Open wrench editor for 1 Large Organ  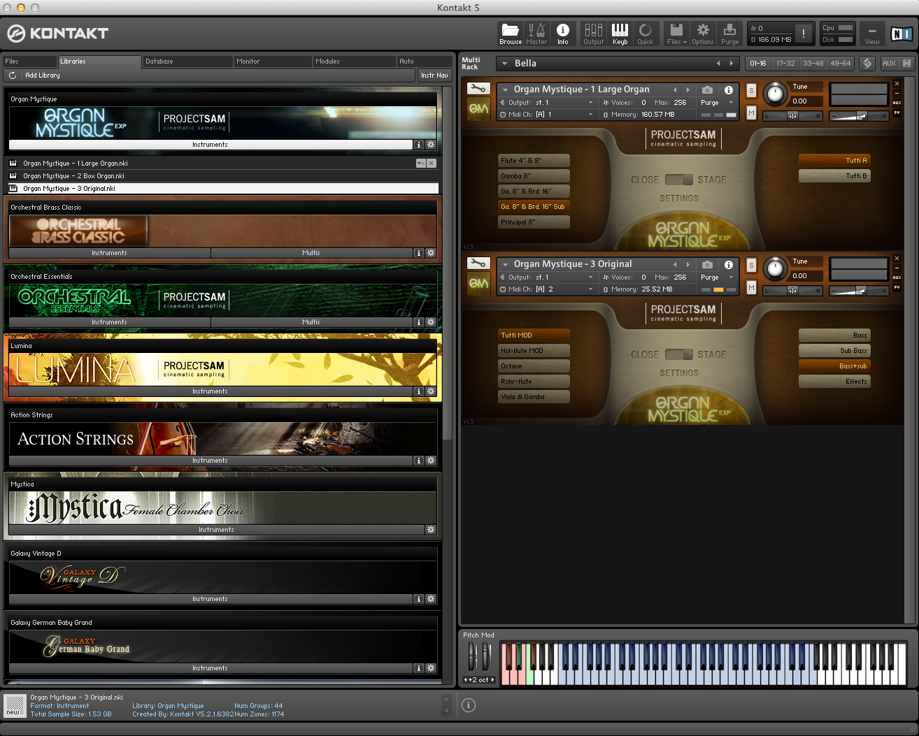click(x=478, y=89)
